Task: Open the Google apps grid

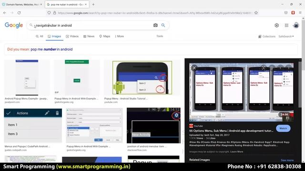Action: [x=286, y=25]
